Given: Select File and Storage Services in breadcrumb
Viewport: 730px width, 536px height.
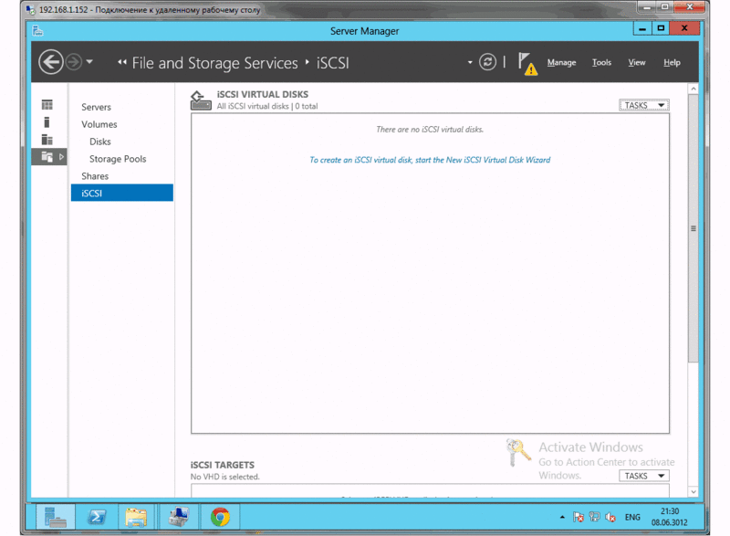Looking at the screenshot, I should pos(214,63).
